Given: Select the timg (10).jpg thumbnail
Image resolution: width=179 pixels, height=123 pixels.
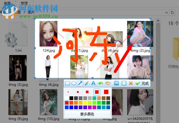Looking at the screenshot, I should point(48,102).
